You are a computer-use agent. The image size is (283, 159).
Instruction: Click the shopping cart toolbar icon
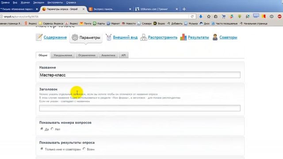[x=224, y=17]
